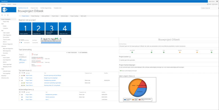Tick checkbox for Detailplanning opmaken in Taak Samenvatting
The height and width of the screenshot is (110, 219).
[44, 59]
